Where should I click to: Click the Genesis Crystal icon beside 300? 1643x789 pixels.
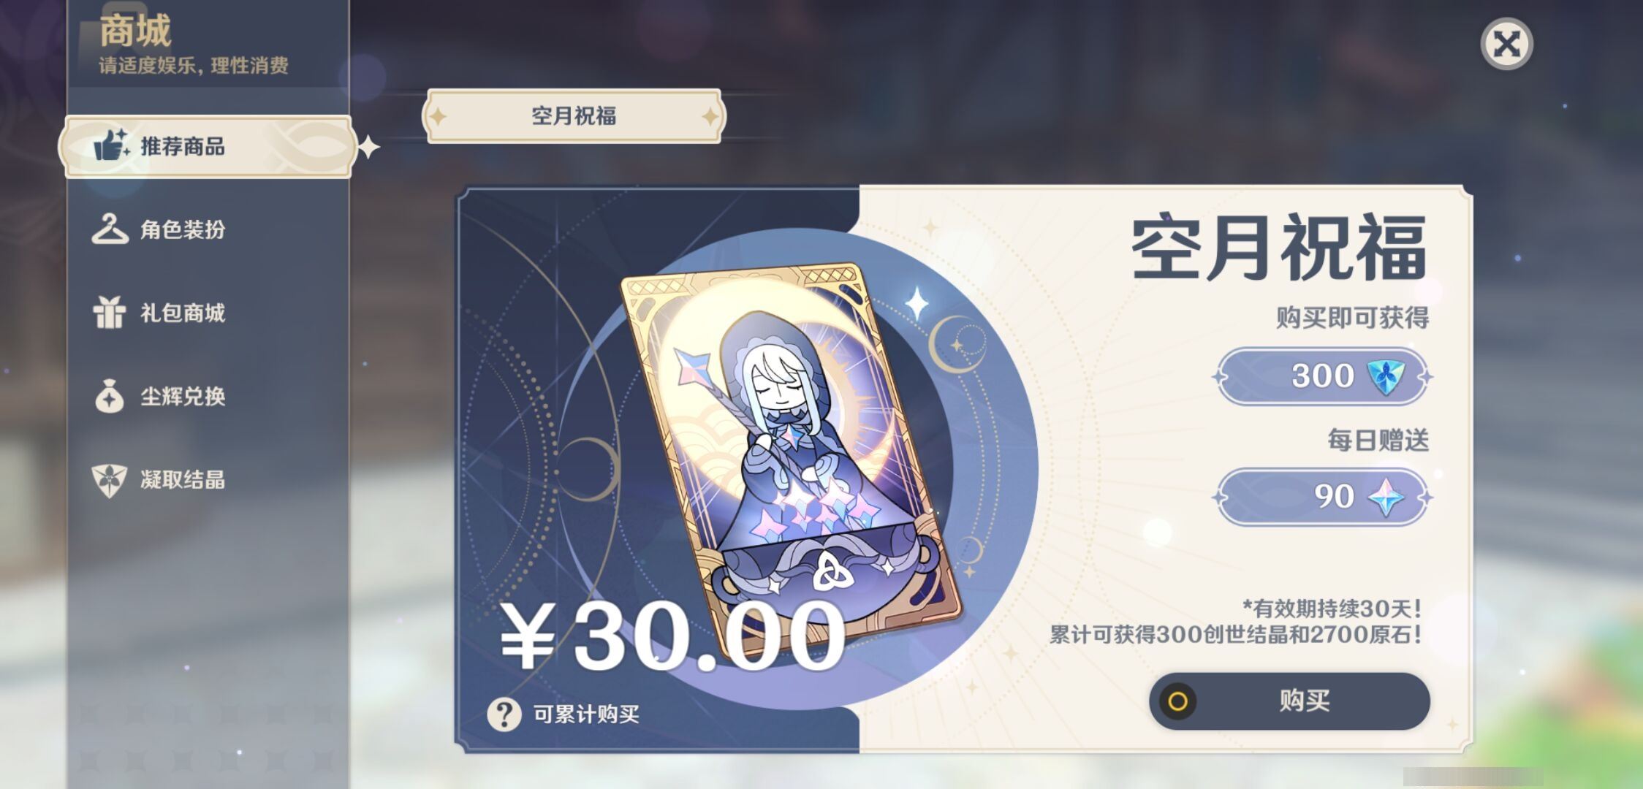(x=1385, y=377)
